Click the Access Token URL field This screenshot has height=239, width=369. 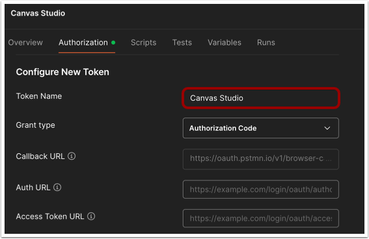(261, 218)
